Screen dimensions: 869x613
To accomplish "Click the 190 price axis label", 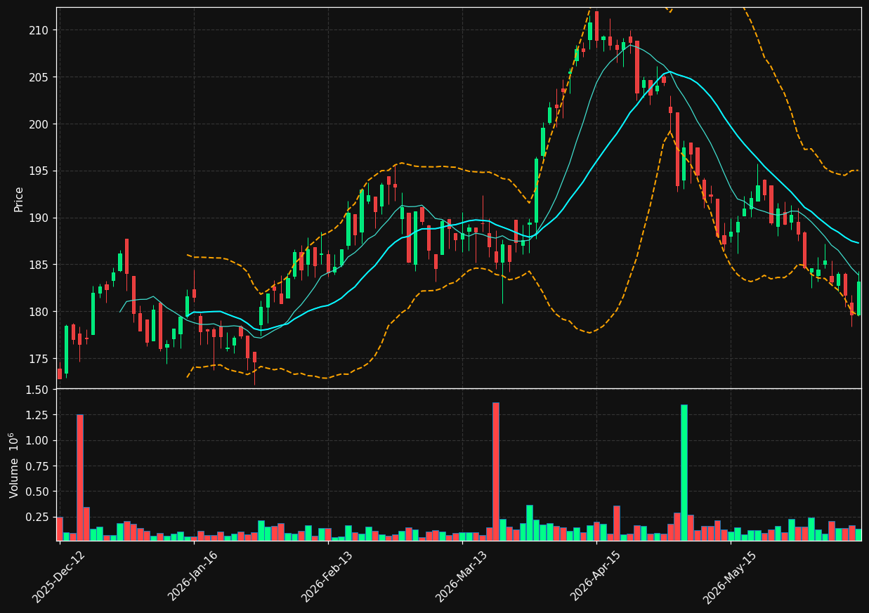I will [x=39, y=218].
